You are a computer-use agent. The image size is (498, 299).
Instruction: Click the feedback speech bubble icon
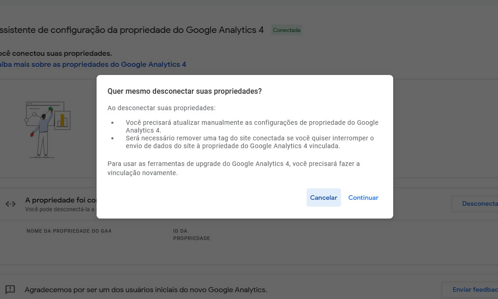pyautogui.click(x=10, y=289)
